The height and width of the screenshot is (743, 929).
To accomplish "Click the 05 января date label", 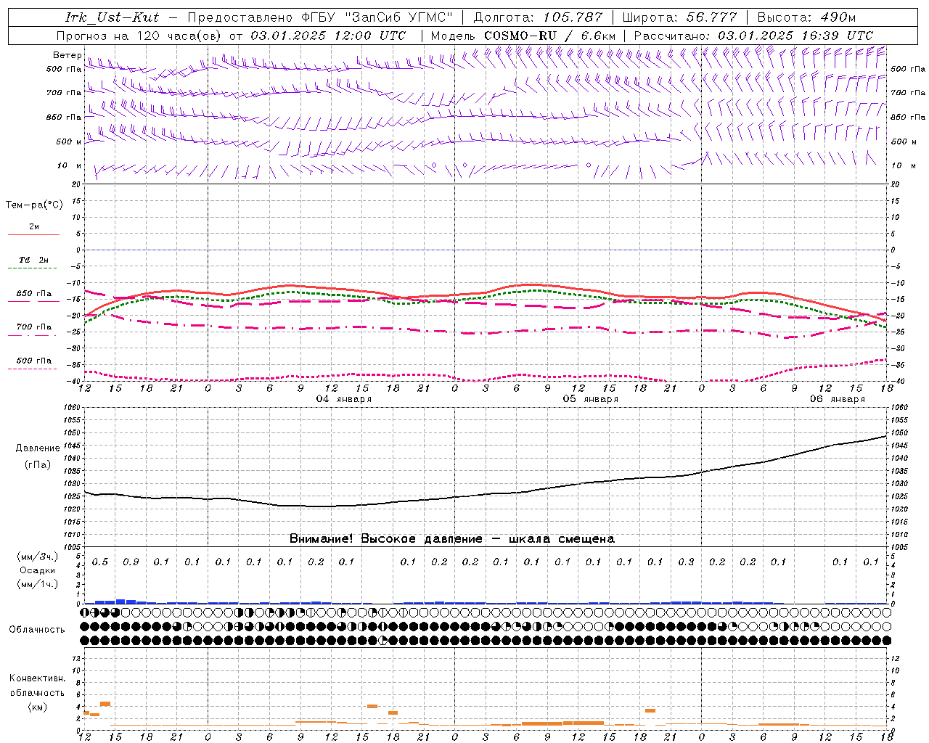I will [590, 399].
